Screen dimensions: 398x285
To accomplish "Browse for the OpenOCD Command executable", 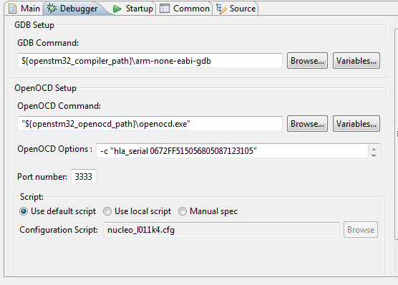I will [307, 124].
